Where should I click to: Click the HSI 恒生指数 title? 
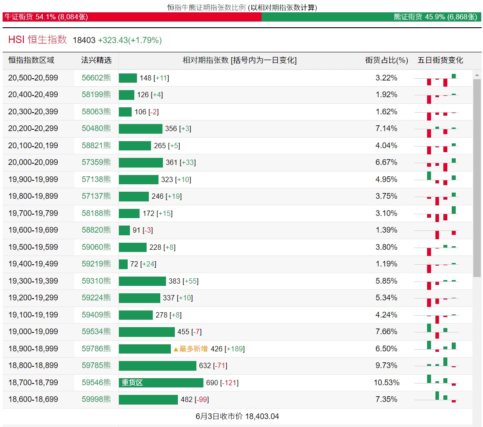coord(37,40)
